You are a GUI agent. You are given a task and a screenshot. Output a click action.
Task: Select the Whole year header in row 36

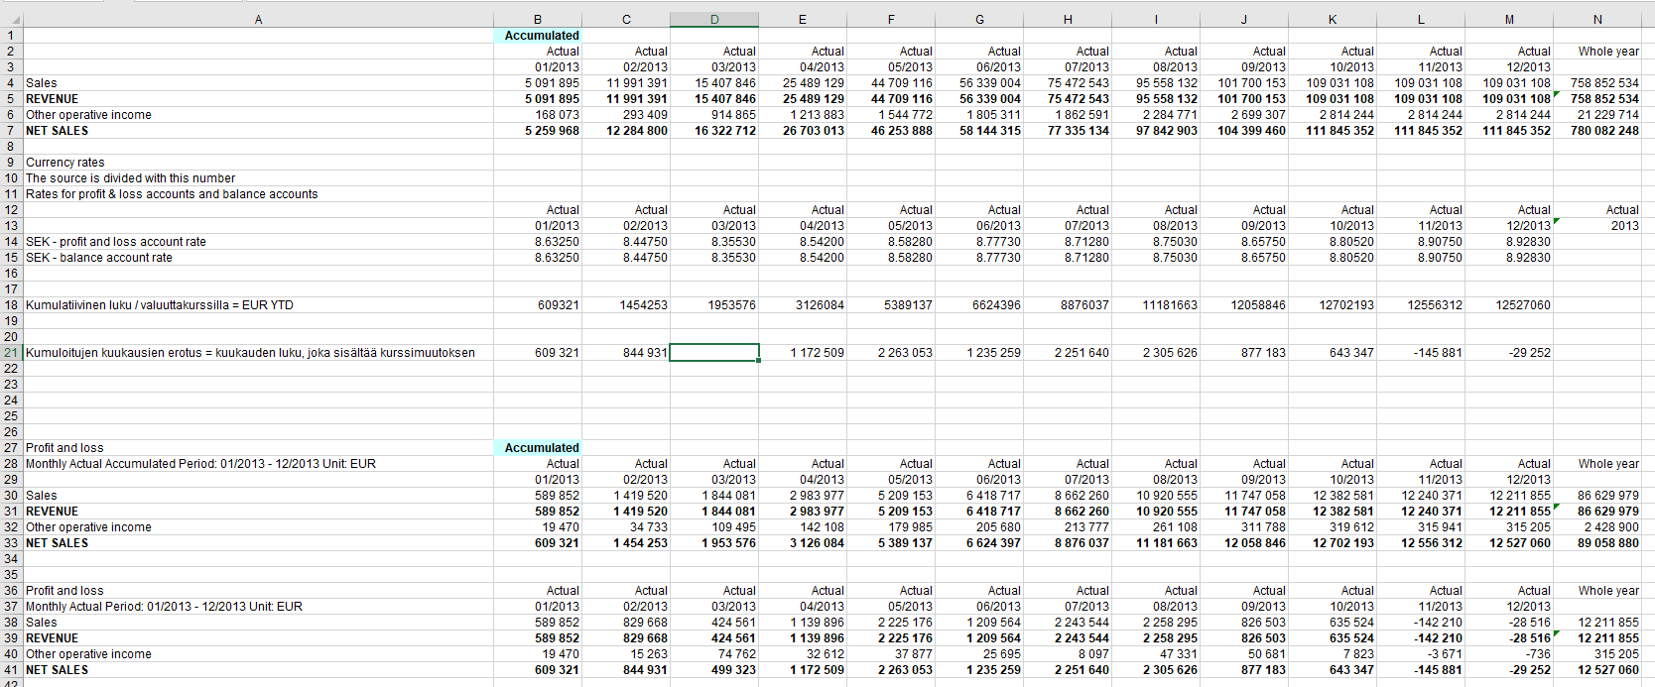pyautogui.click(x=1608, y=591)
